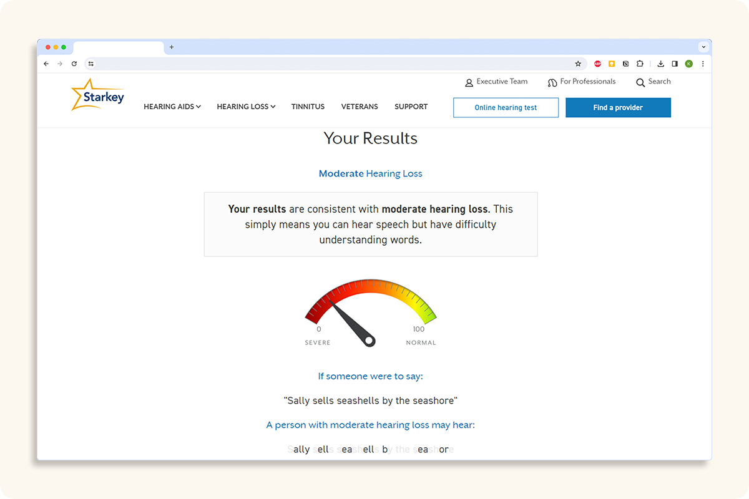Image resolution: width=749 pixels, height=499 pixels.
Task: Go forward in browser history
Action: coord(60,64)
